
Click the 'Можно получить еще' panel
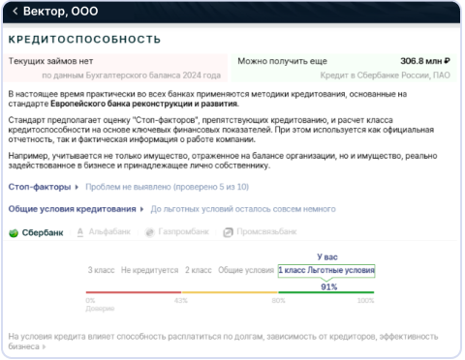point(344,68)
